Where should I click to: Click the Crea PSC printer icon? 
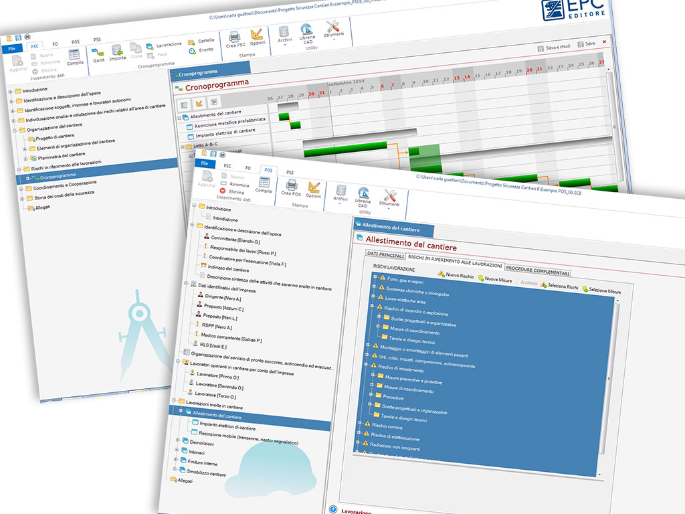coord(235,38)
